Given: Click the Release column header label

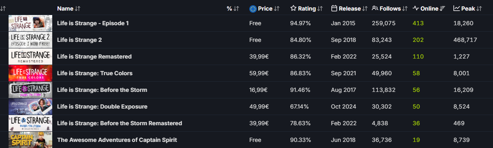Looking at the screenshot, I should coord(350,9).
